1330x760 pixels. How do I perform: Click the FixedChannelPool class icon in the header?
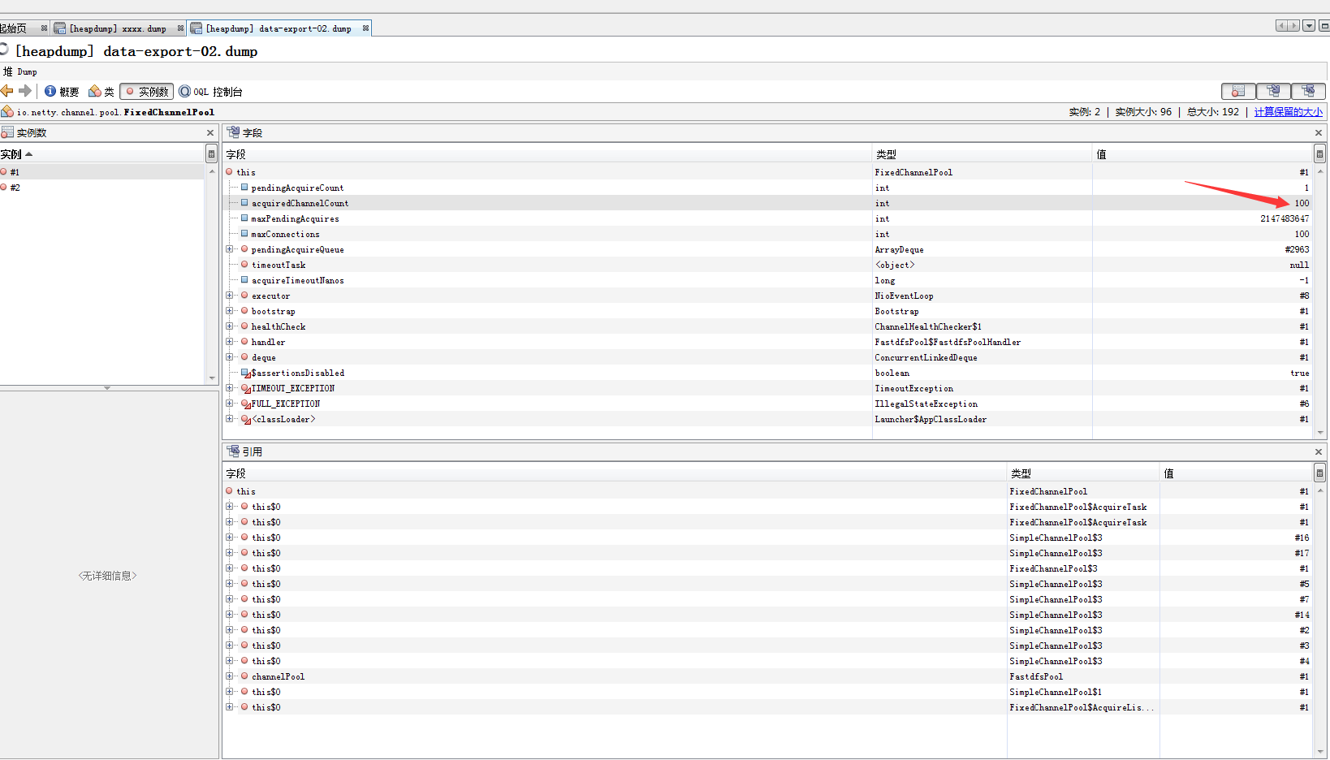point(7,112)
